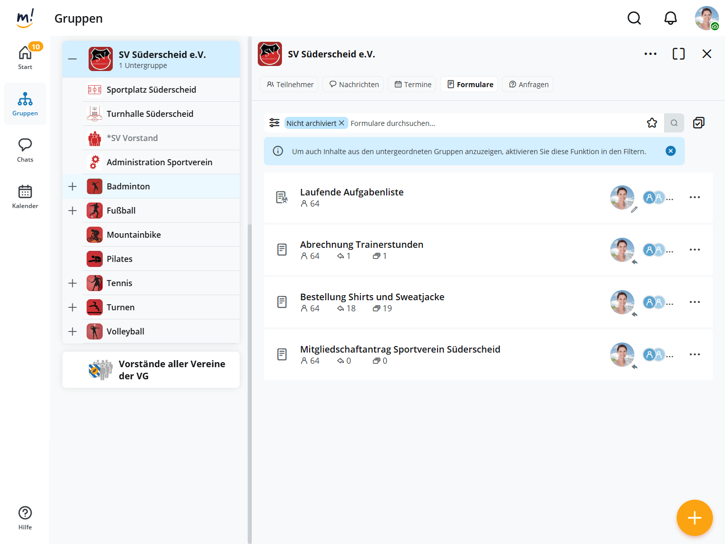Switch to the Teilnehmer tab
The width and height of the screenshot is (725, 544).
tap(290, 85)
